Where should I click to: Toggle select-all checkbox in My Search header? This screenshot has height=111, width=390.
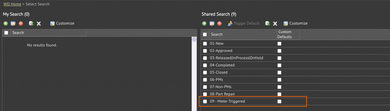(x=6, y=33)
